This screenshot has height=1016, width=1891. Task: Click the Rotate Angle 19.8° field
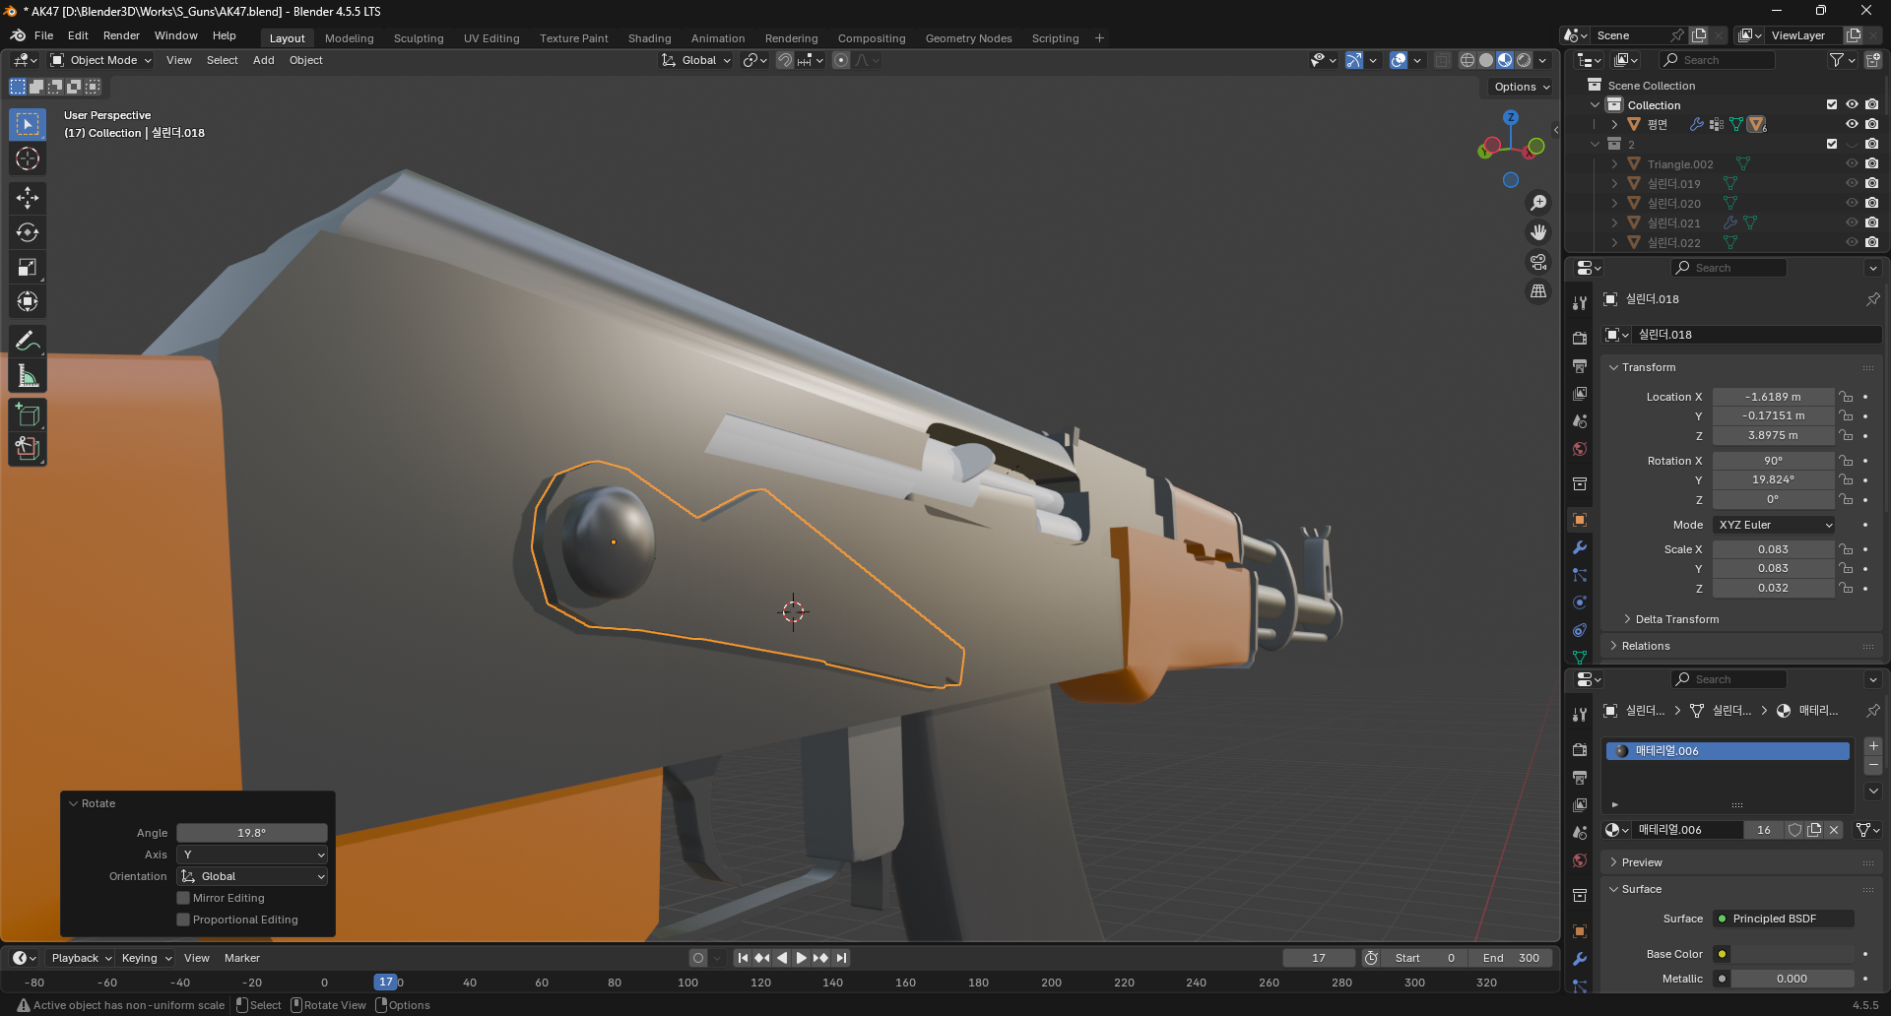[x=252, y=833]
